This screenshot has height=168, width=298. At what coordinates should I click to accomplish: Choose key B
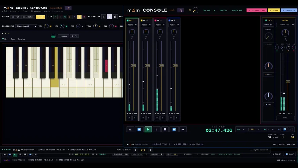click(84, 17)
